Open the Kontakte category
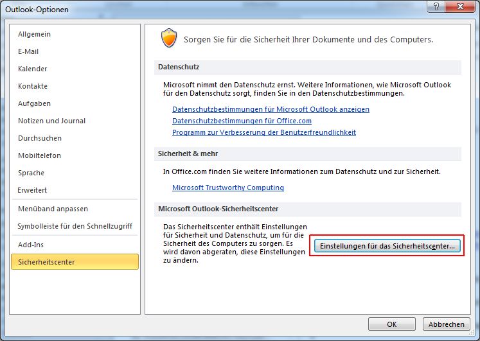Screen dimensions: 480x341 tap(33, 86)
